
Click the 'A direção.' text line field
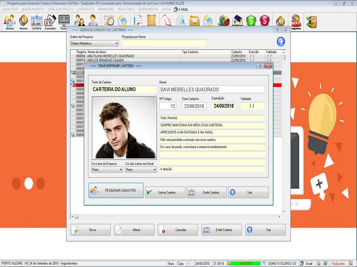click(x=212, y=169)
